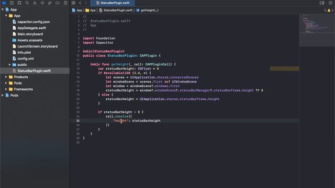Open the Test navigator diamond icon
335x188 pixels.
click(x=42, y=3)
